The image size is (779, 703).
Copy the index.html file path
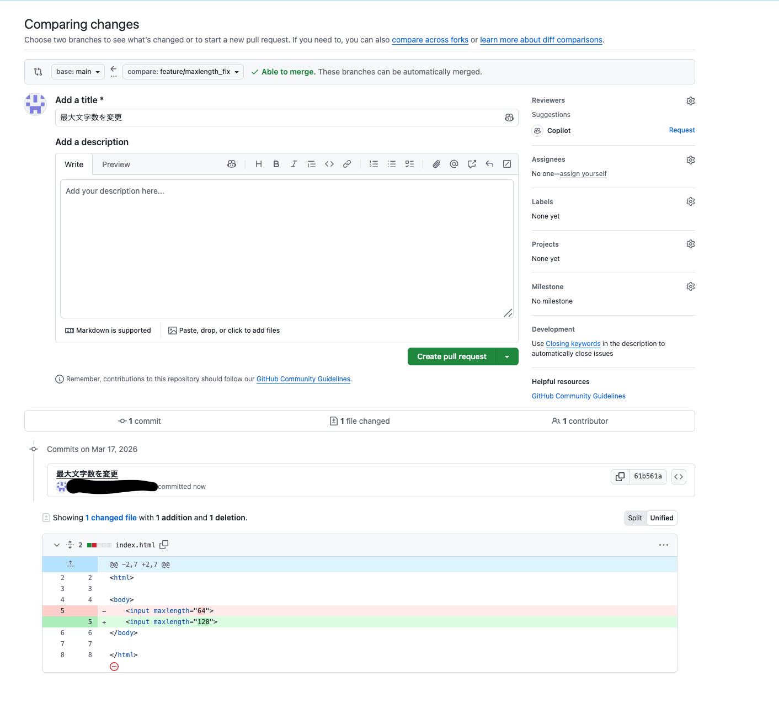click(164, 545)
